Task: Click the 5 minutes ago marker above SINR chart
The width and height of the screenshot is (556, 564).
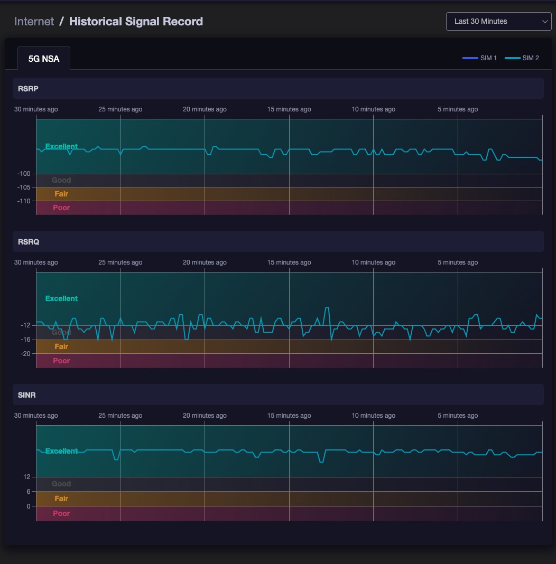Action: [458, 416]
